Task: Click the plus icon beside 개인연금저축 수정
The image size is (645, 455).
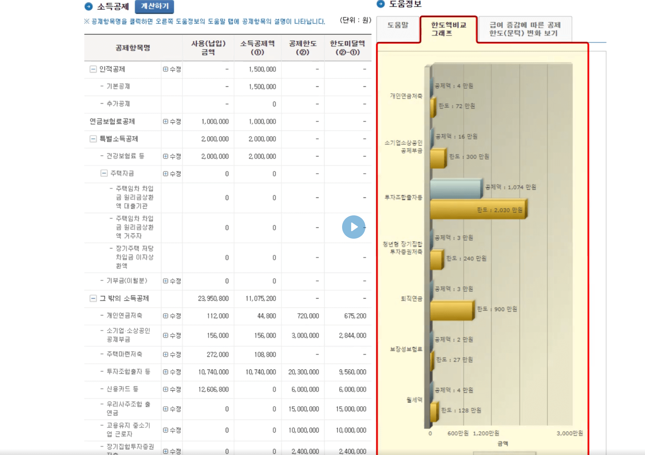Action: (x=165, y=316)
